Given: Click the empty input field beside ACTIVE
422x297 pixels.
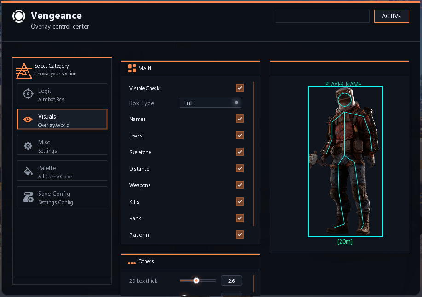Looking at the screenshot, I should point(323,16).
